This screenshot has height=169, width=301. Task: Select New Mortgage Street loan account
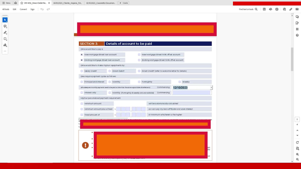click(82, 55)
